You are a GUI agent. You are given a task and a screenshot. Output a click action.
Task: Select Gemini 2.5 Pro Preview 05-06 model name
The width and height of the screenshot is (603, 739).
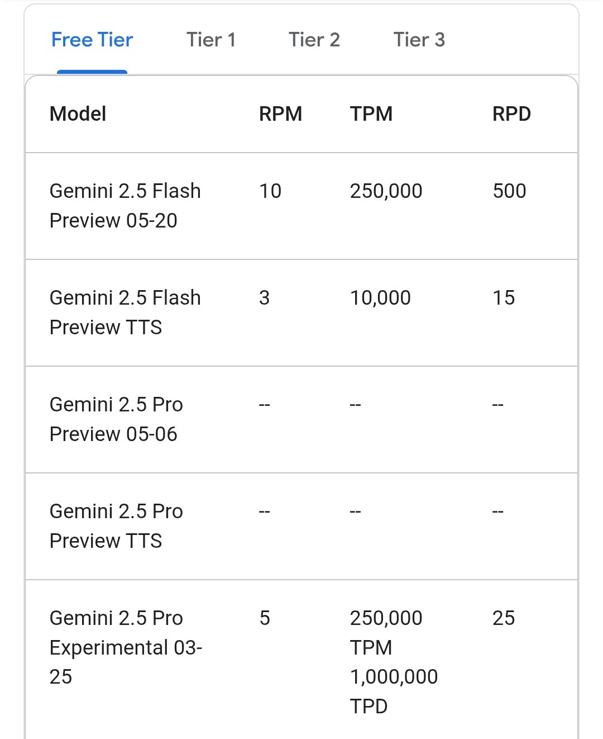[116, 419]
